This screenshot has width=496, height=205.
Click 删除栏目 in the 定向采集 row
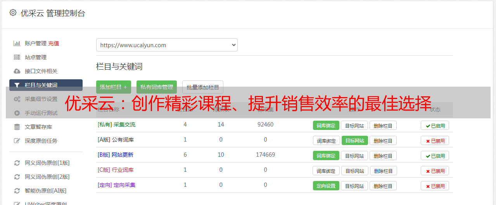coord(383,186)
